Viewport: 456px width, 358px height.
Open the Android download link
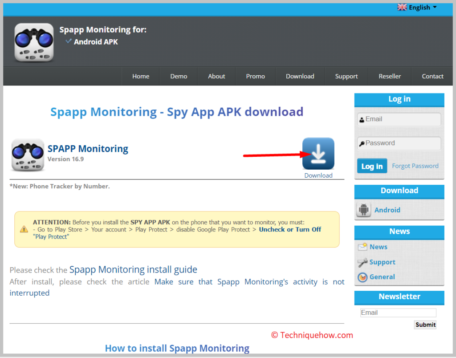387,210
